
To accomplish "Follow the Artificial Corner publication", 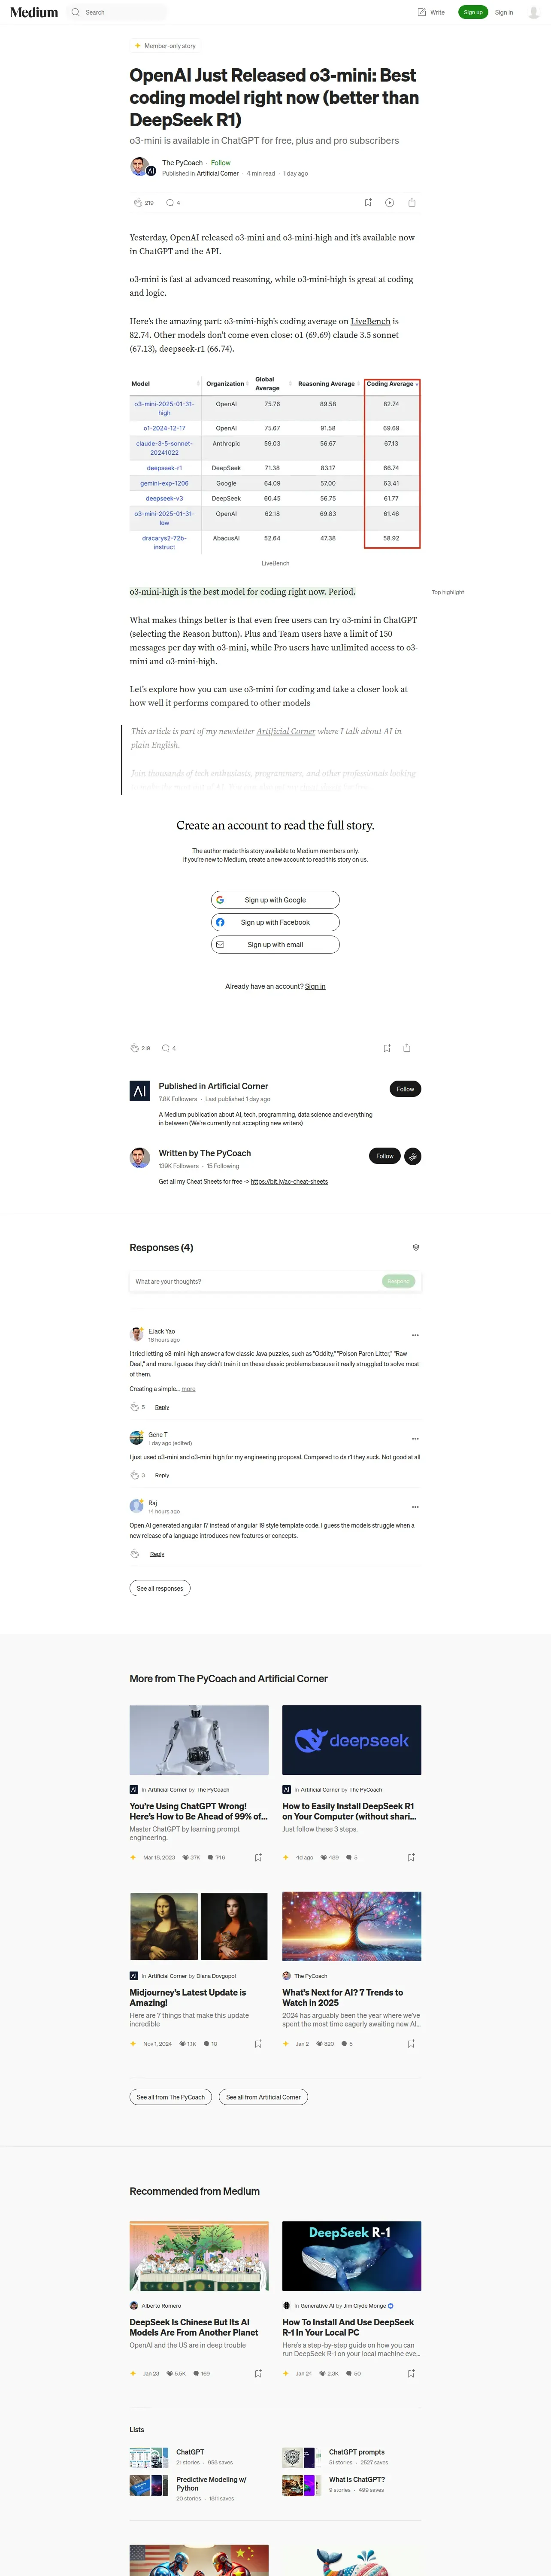I will coord(405,1089).
